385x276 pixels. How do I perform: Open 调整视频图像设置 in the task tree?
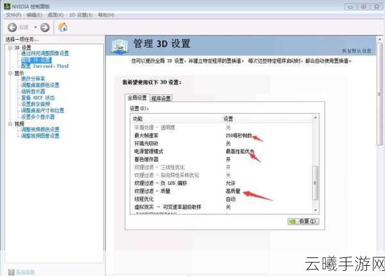click(40, 136)
